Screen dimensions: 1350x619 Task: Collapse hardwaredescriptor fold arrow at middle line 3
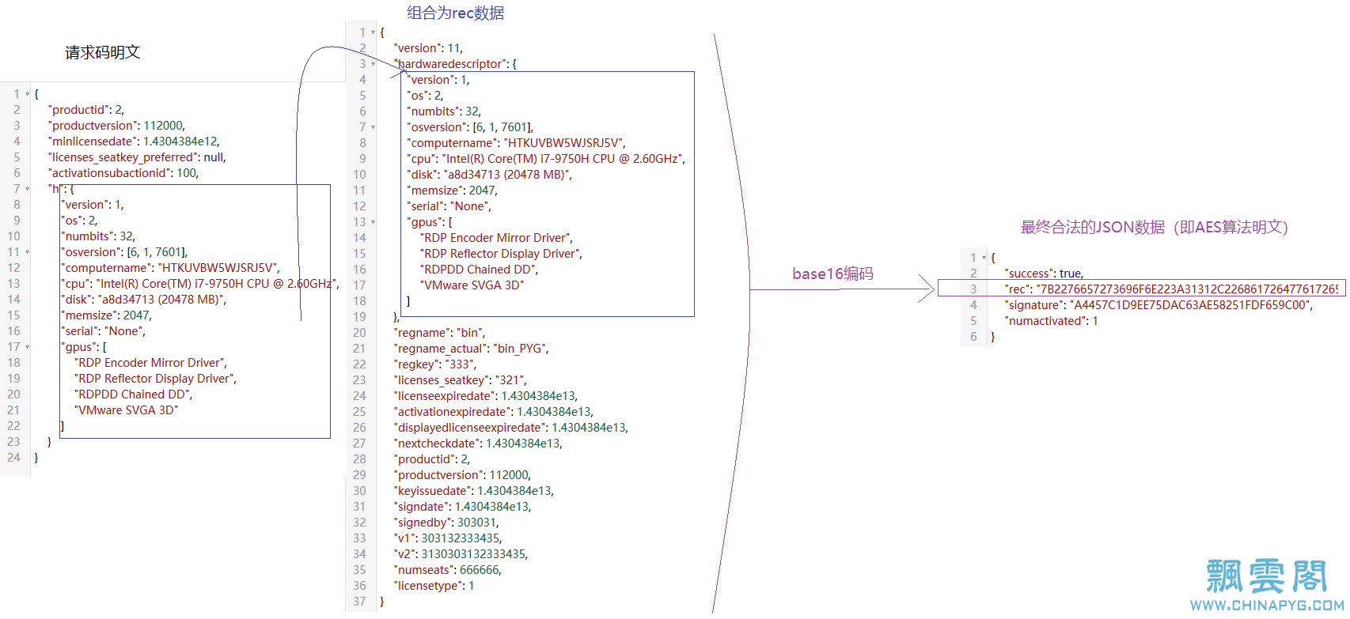coord(373,64)
